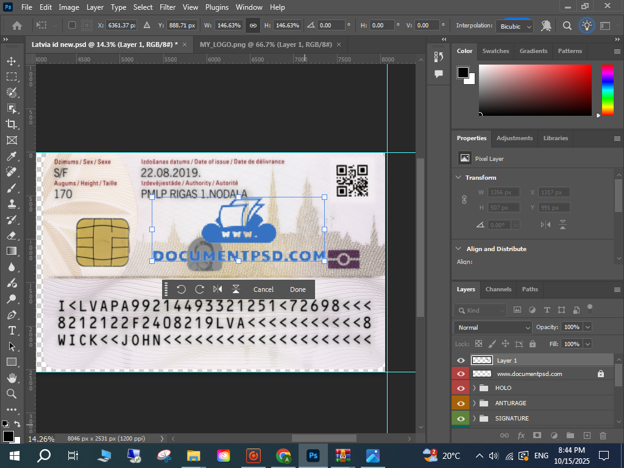Select the Horizontal Type tool
The height and width of the screenshot is (468, 624).
coord(12,330)
